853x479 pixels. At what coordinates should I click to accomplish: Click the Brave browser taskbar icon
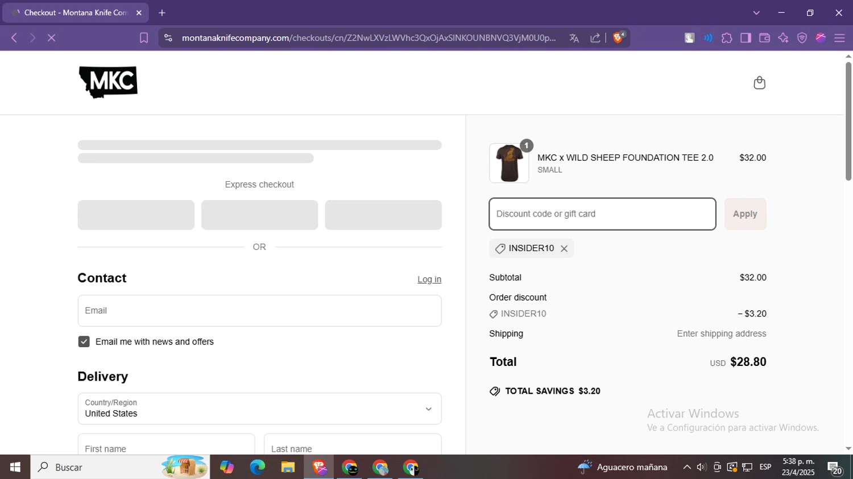(x=319, y=467)
